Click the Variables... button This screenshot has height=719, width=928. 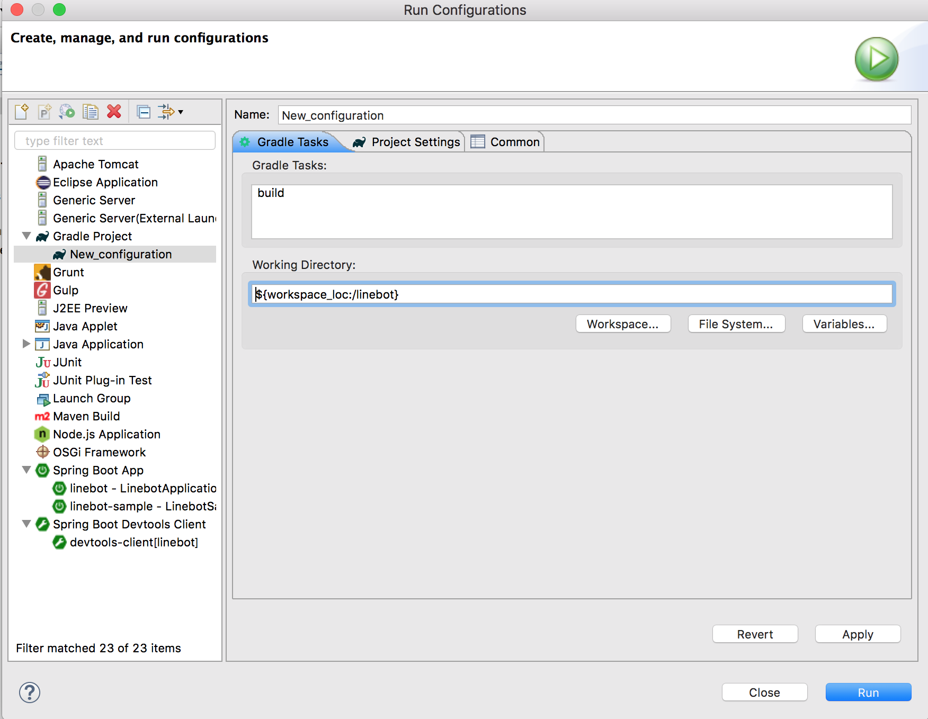coord(844,324)
